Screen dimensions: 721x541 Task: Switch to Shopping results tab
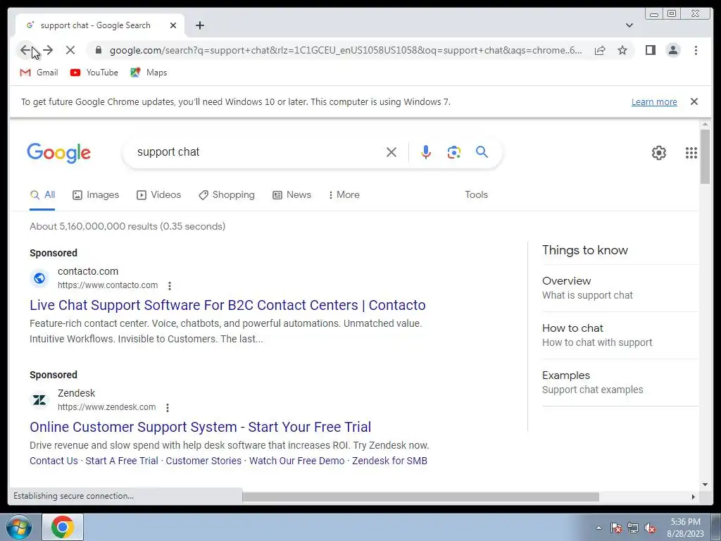[226, 195]
